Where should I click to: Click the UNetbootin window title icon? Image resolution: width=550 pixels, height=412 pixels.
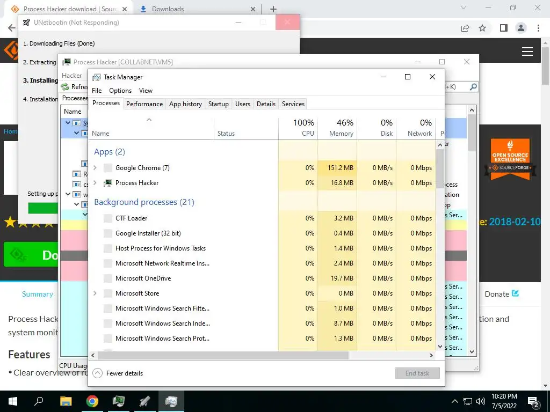click(26, 23)
